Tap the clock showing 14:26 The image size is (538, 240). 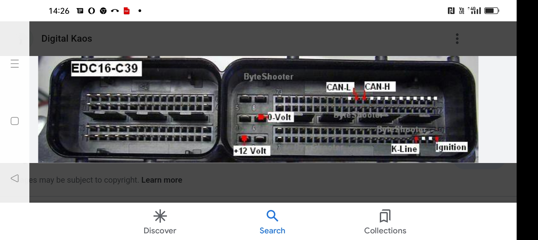coord(59,11)
